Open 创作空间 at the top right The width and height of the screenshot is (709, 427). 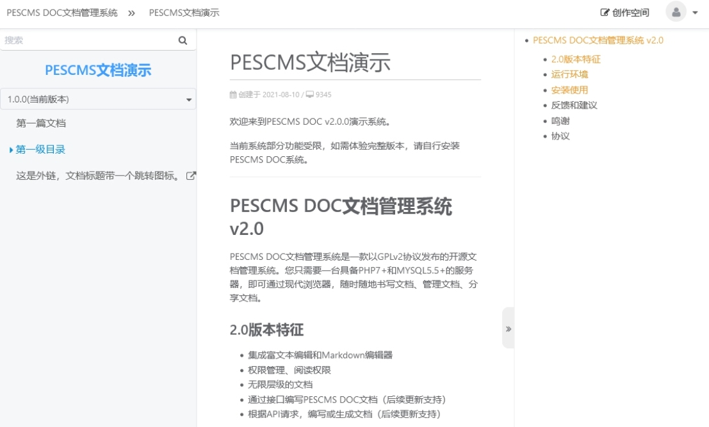point(630,12)
